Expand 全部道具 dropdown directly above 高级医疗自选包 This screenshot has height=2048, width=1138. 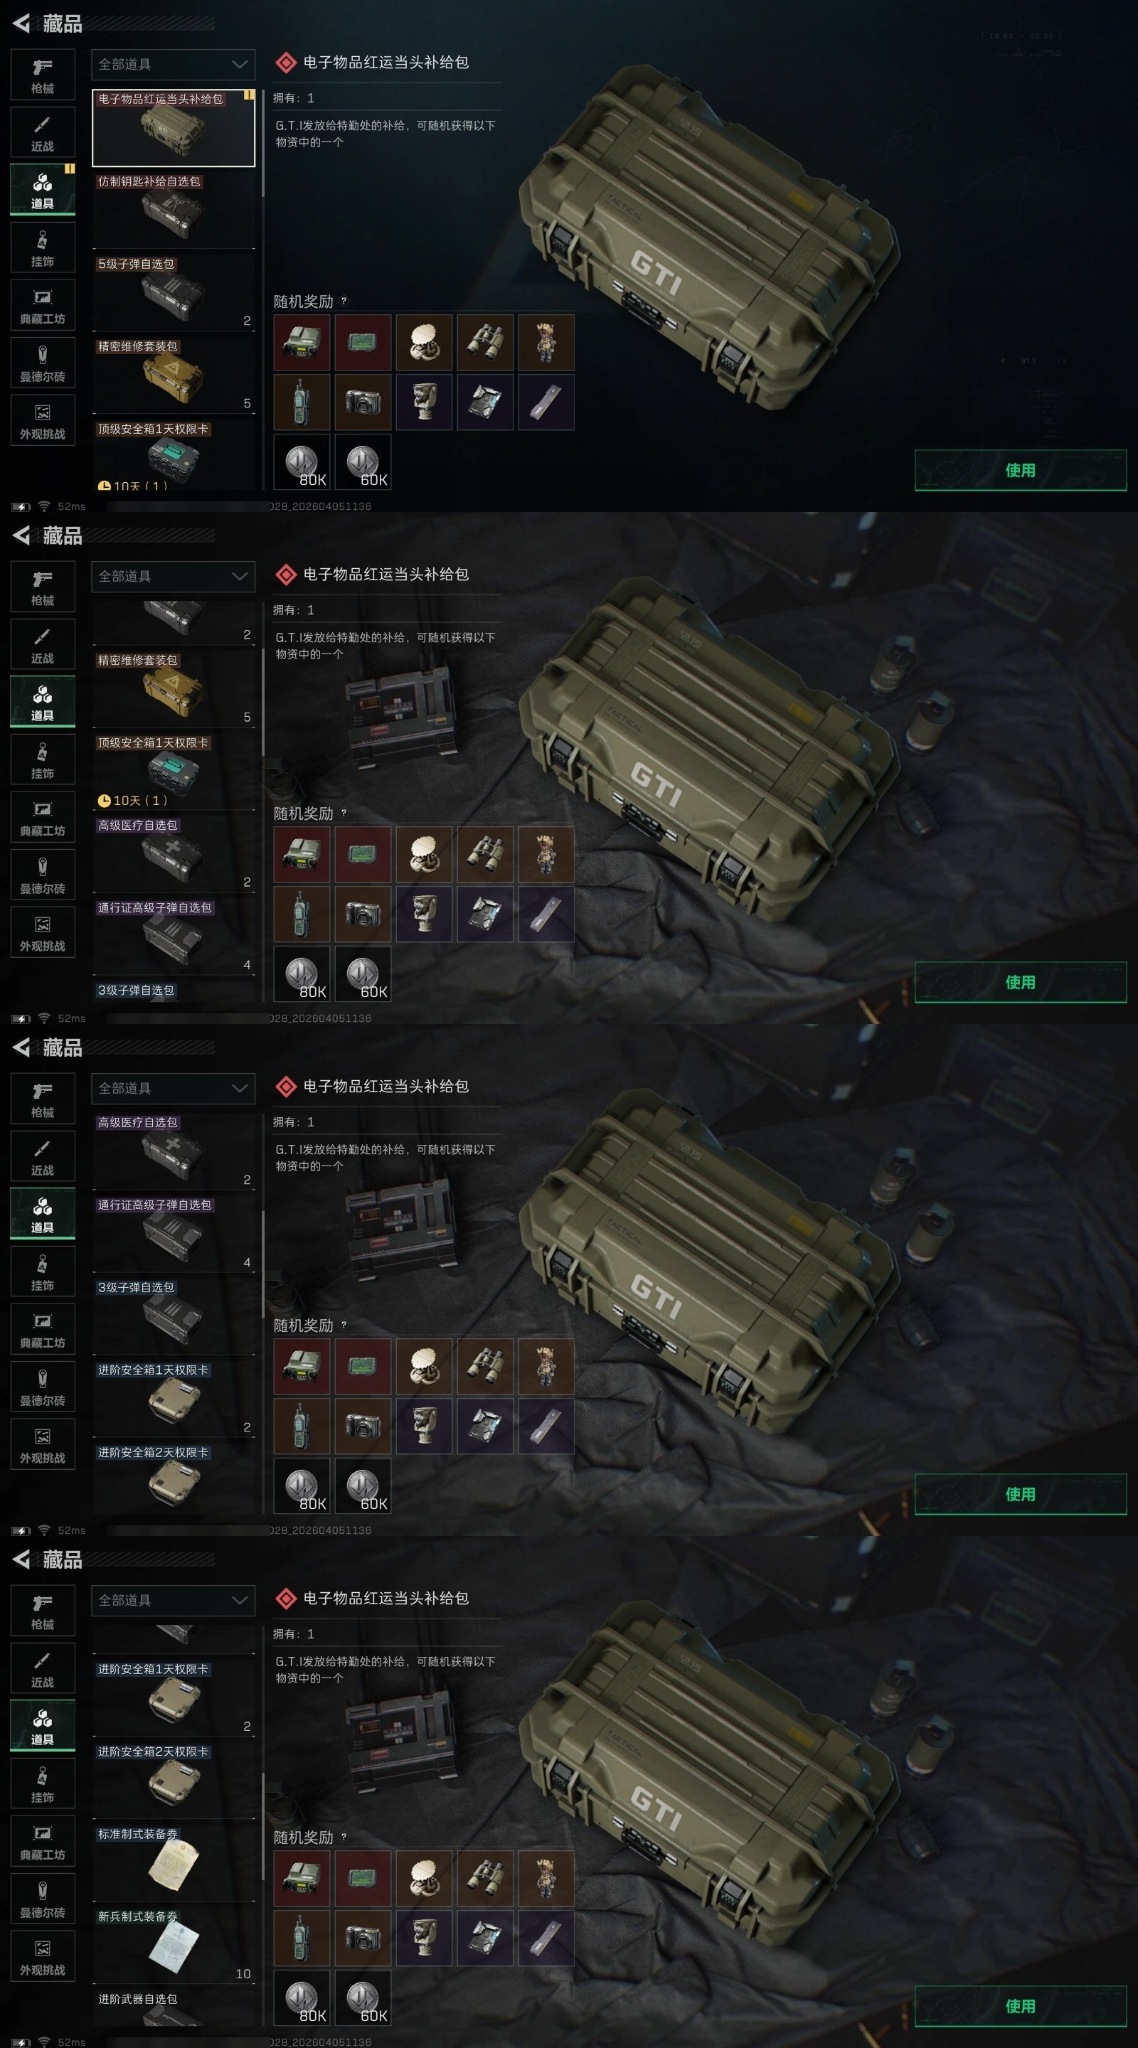tap(174, 1089)
